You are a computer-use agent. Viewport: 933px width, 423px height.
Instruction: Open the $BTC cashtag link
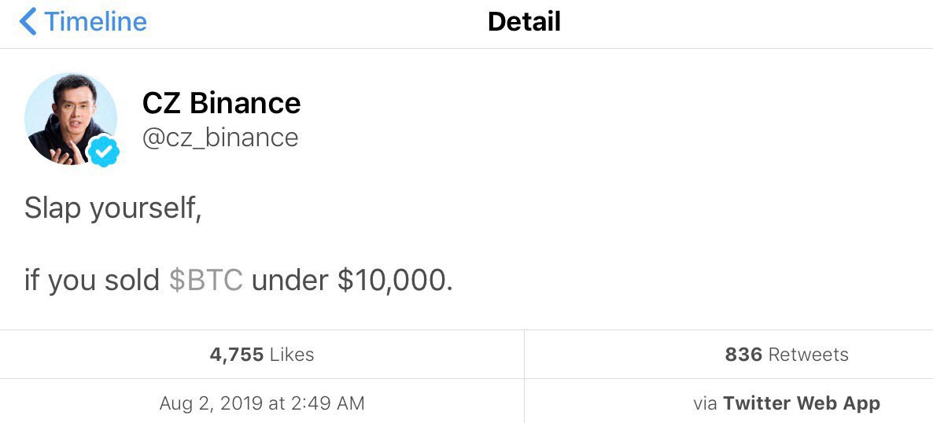[x=206, y=281]
